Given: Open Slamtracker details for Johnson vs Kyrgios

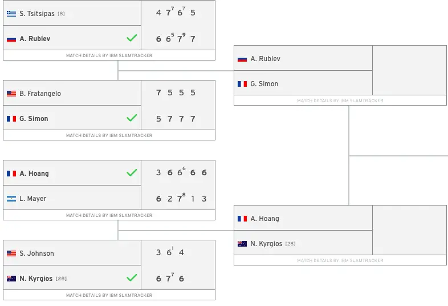Looking at the screenshot, I should point(109,295).
